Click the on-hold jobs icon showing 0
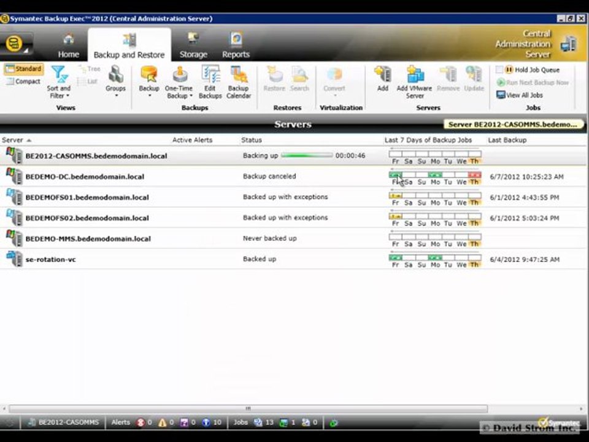Screen dimensions: 589x442 306,423
